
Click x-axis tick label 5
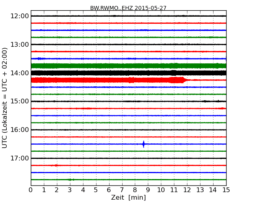tap(96, 190)
